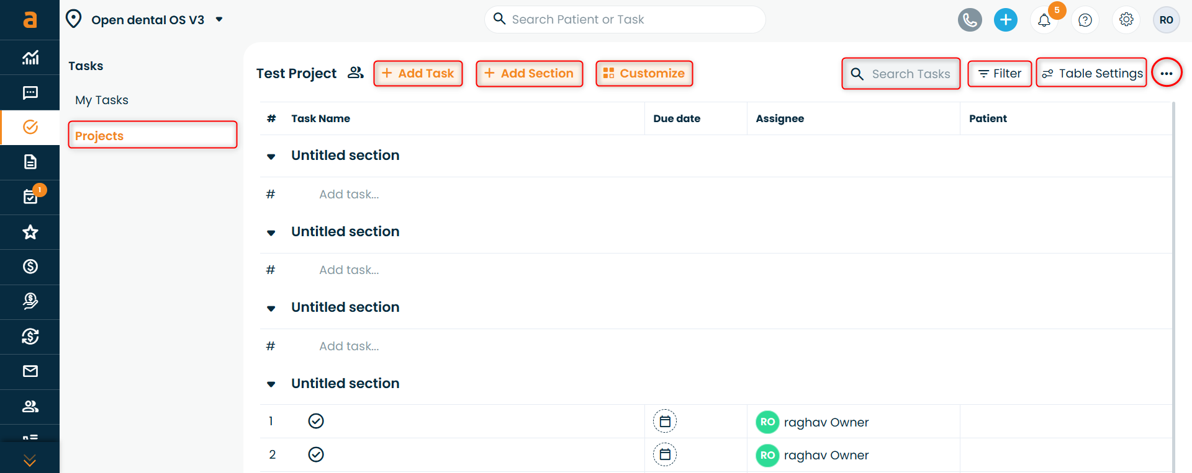Image resolution: width=1192 pixels, height=473 pixels.
Task: Open the calendar sidebar icon with badge
Action: [x=30, y=197]
